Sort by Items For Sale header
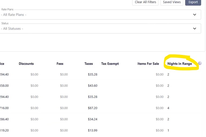206x137 pixels. pos(148,64)
